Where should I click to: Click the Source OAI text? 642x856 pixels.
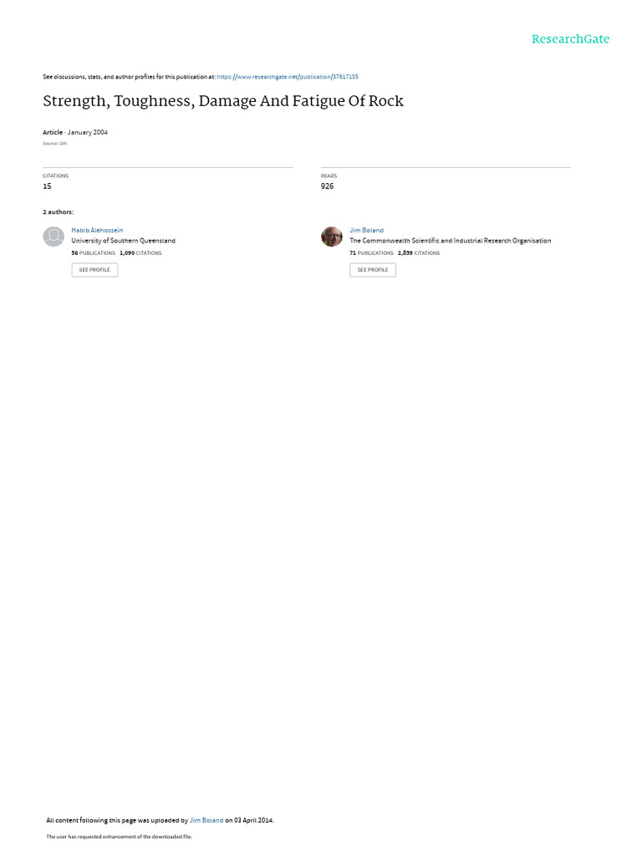(x=54, y=144)
